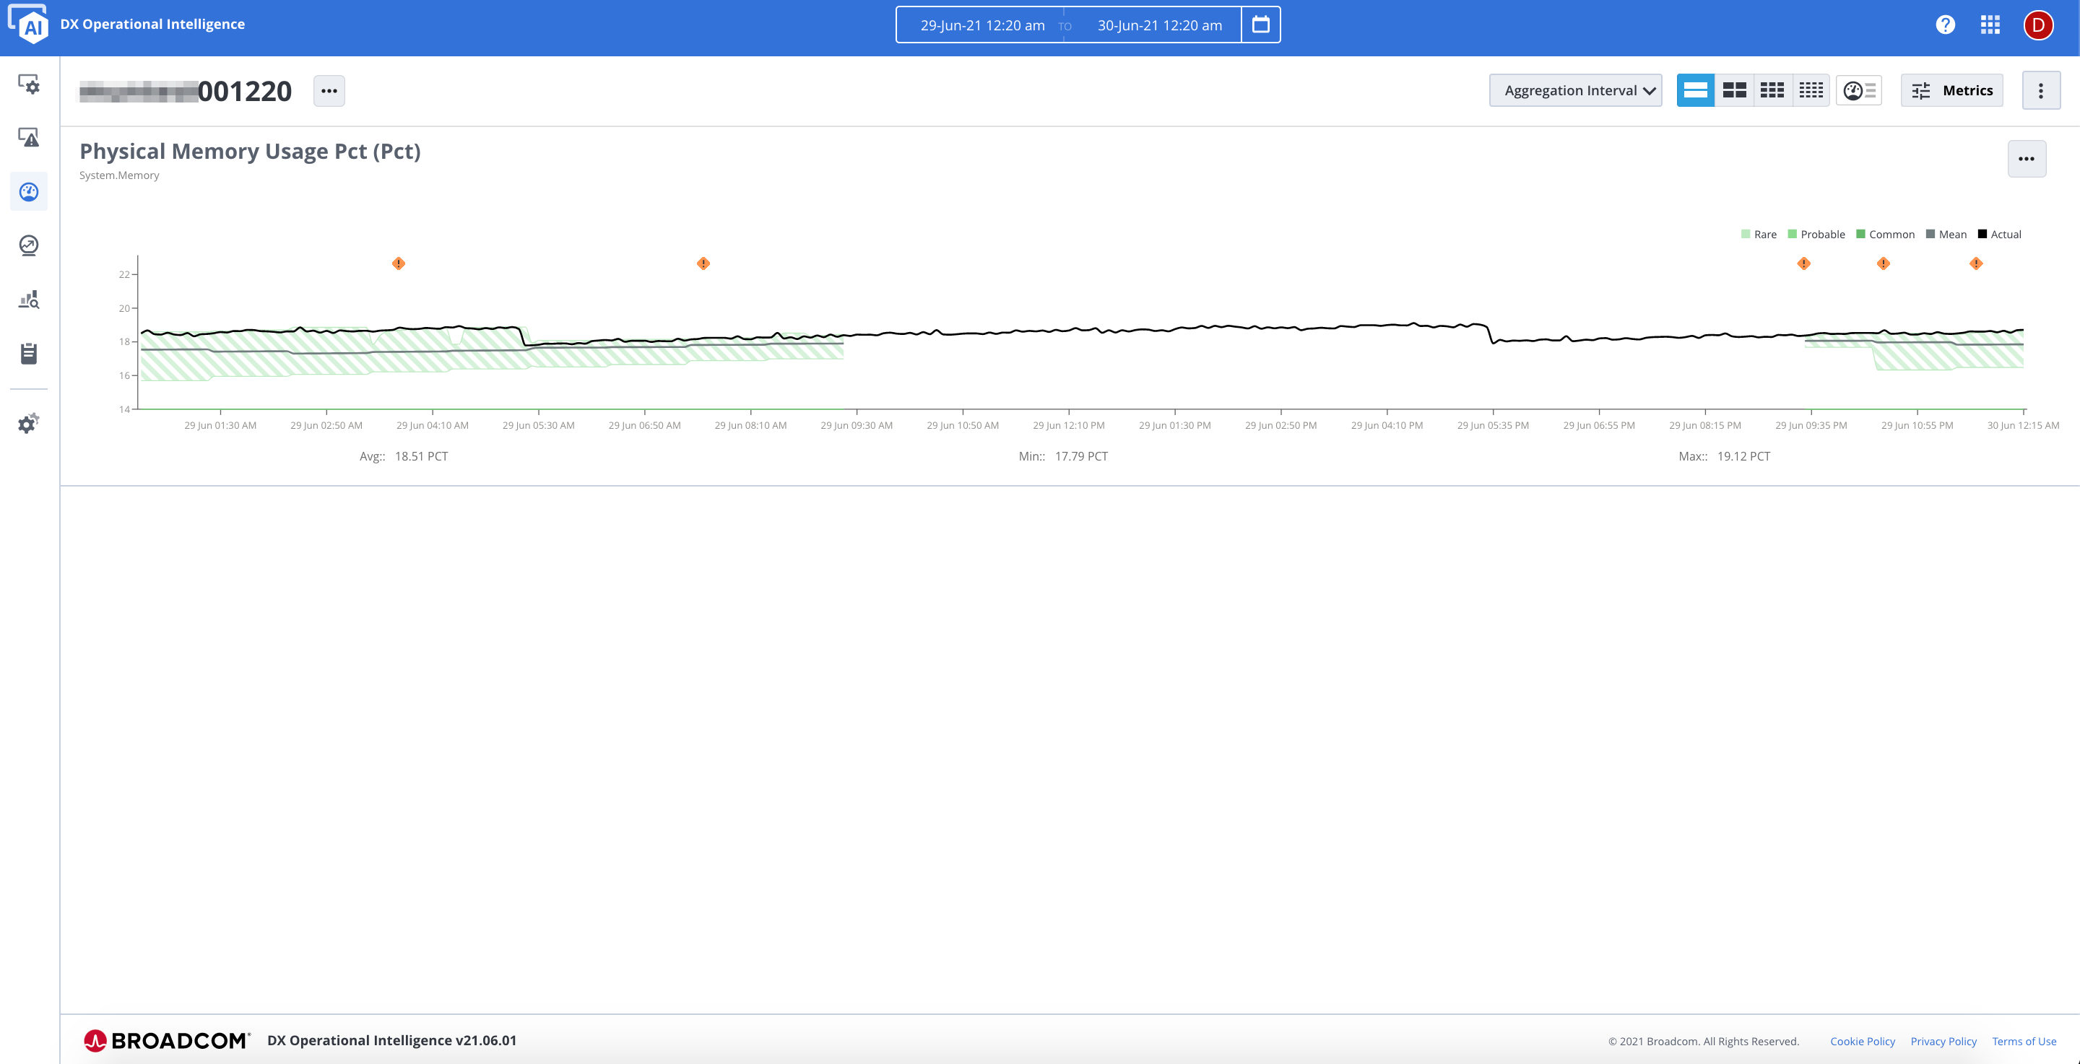Click the help question mark icon
The width and height of the screenshot is (2080, 1064).
click(1945, 25)
